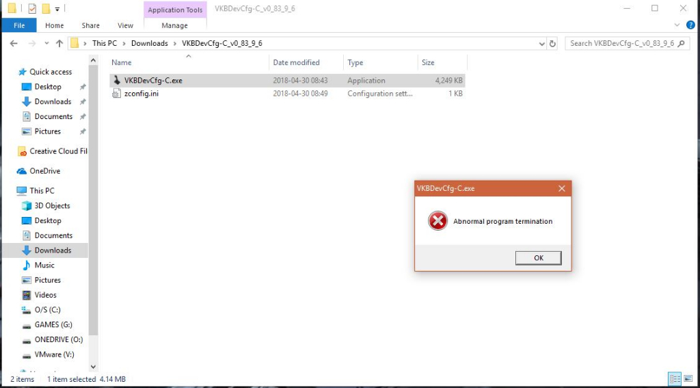Click This PC in the address bar
This screenshot has width=700, height=388.
[x=105, y=43]
